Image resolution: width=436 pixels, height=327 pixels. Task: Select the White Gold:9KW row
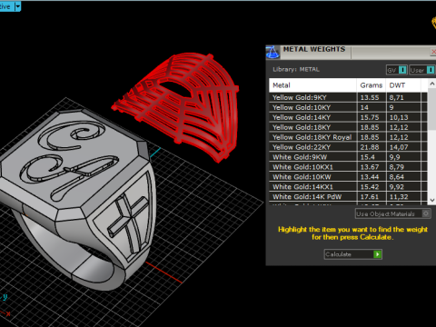348,157
